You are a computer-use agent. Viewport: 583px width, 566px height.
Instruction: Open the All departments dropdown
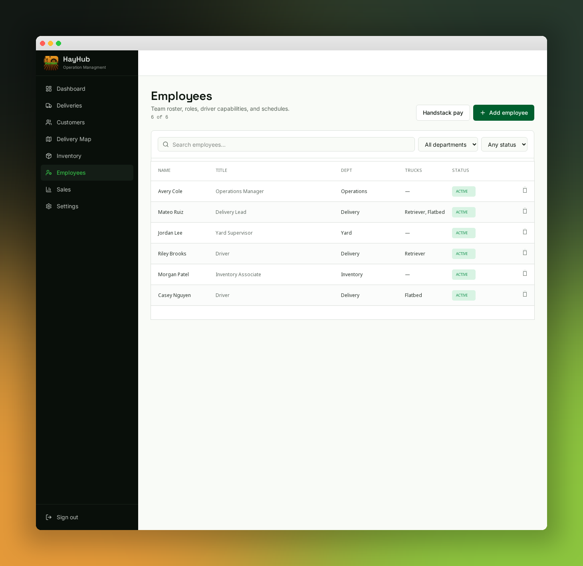[448, 144]
